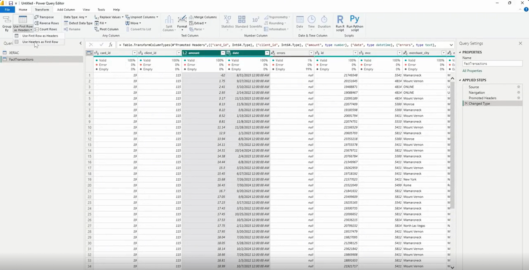The image size is (529, 270).
Task: Open the View ribbon tab
Action: (x=86, y=10)
